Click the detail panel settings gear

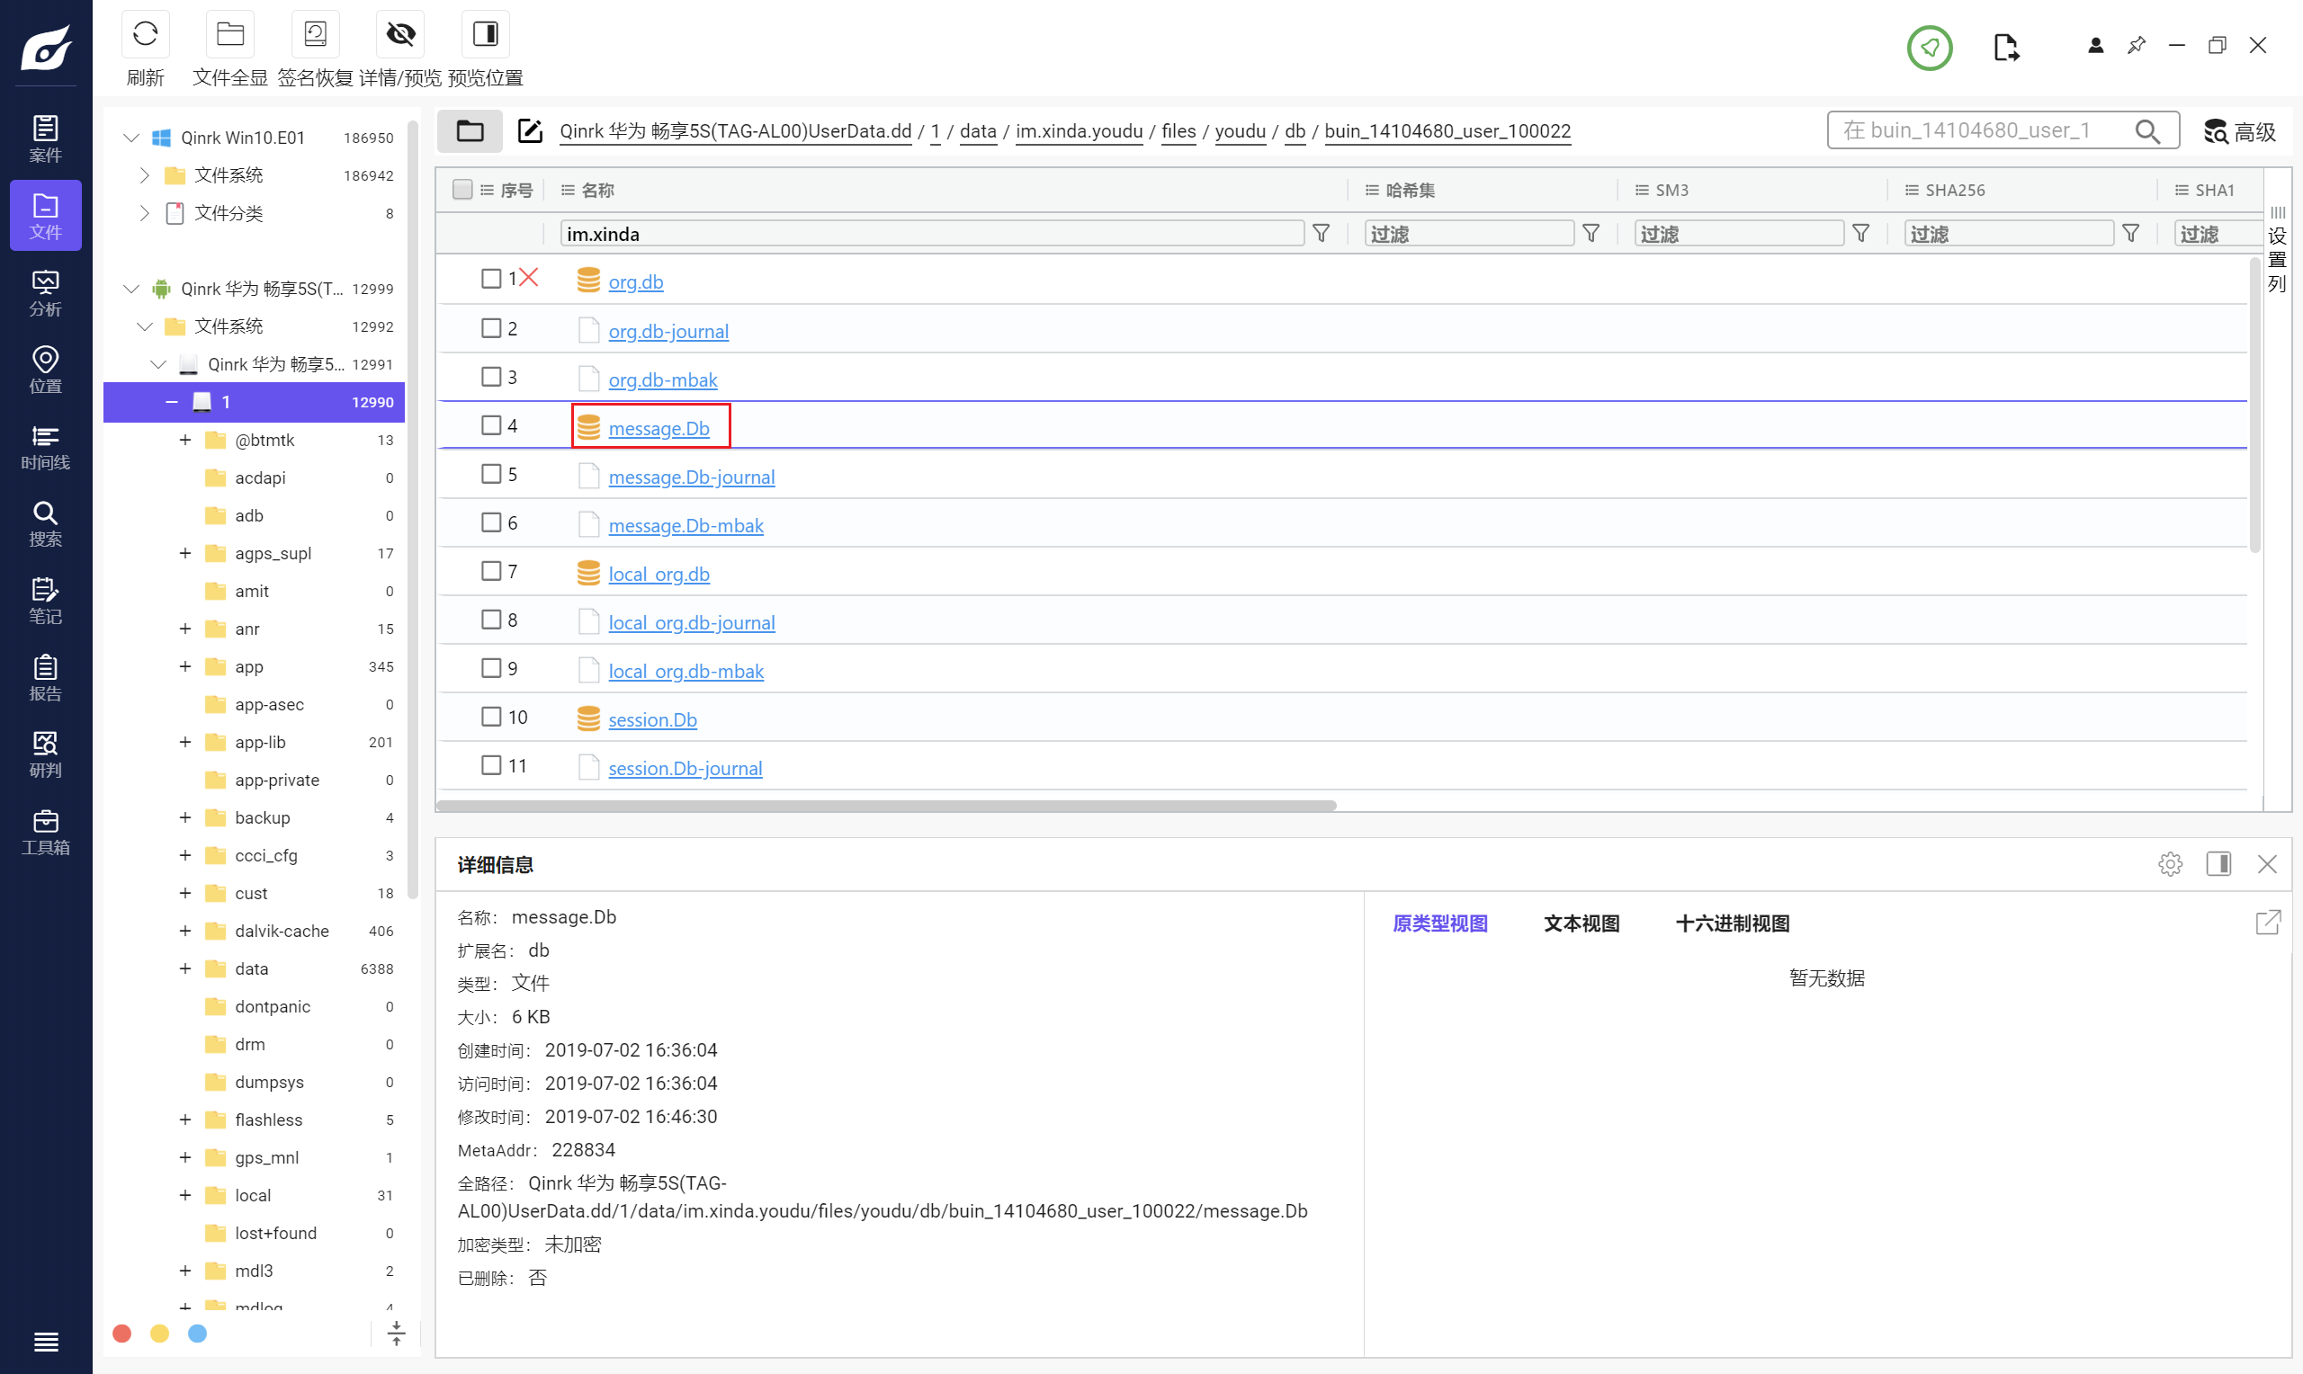tap(2170, 864)
